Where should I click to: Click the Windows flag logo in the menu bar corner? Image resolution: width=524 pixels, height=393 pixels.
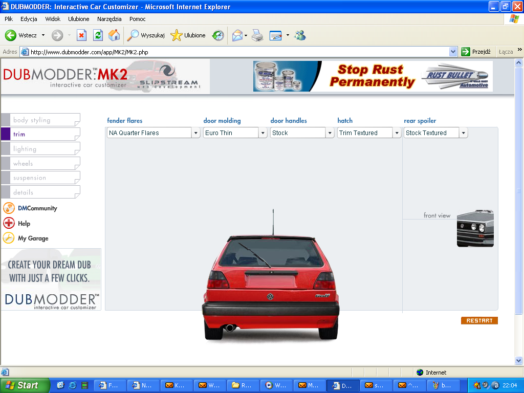coord(514,19)
